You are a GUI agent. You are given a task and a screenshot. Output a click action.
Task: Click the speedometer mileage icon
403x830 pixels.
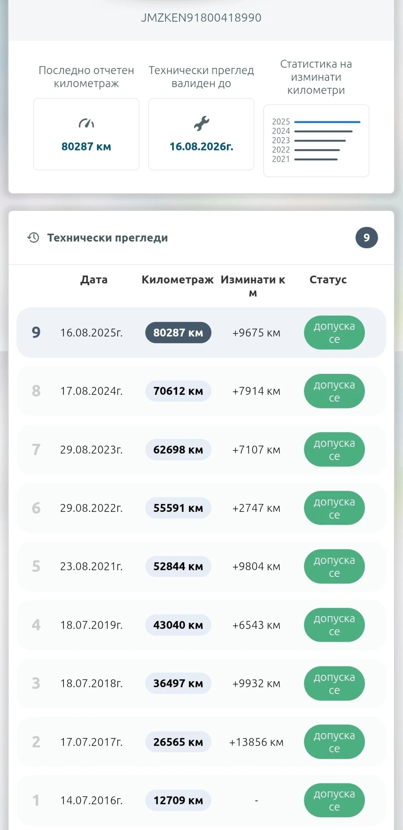click(86, 123)
